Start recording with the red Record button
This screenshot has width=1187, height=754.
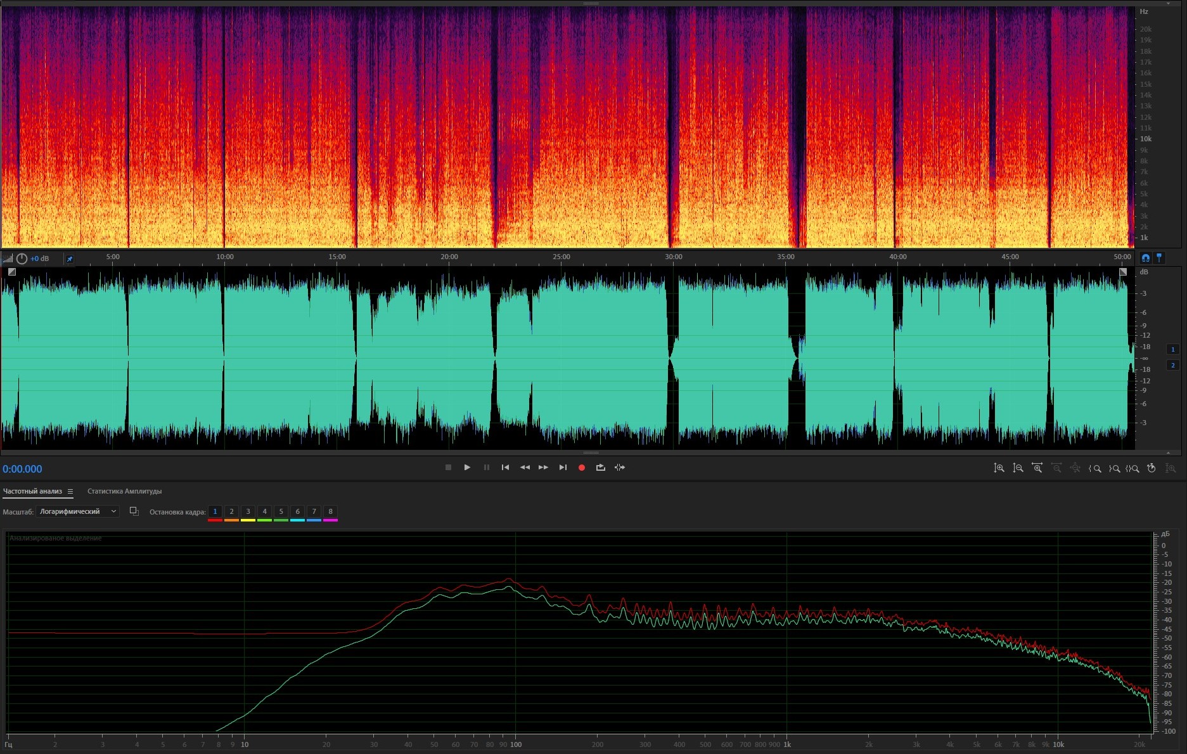[x=582, y=468]
